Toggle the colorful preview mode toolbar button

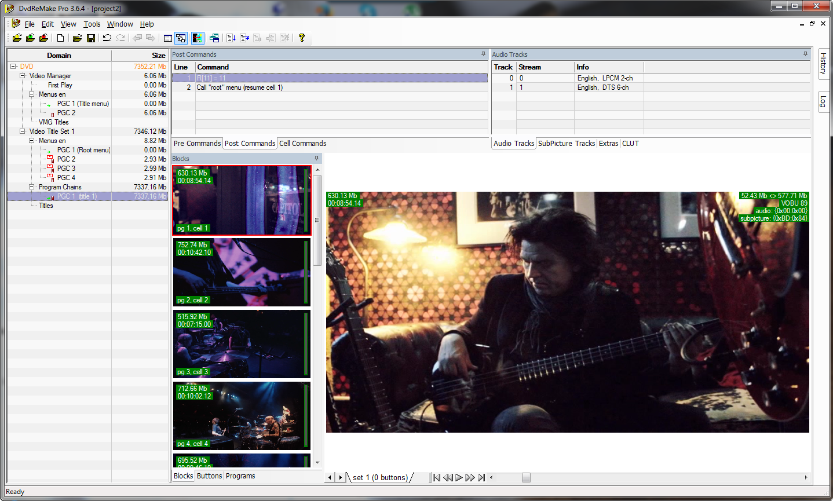[198, 38]
